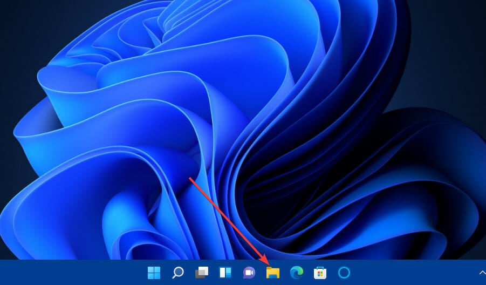
Task: Open the Widgets panel
Action: click(x=225, y=273)
